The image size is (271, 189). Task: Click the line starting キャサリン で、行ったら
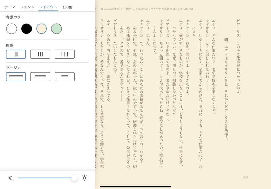[141, 92]
